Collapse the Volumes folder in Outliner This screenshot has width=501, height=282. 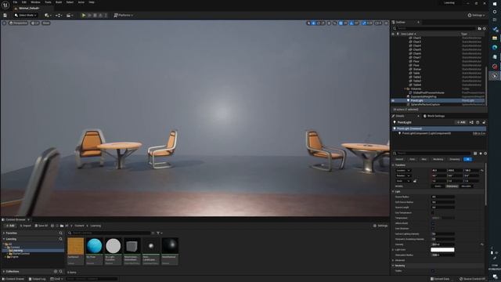pyautogui.click(x=405, y=89)
